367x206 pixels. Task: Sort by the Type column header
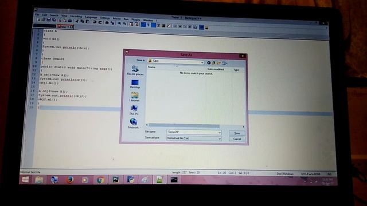click(236, 70)
